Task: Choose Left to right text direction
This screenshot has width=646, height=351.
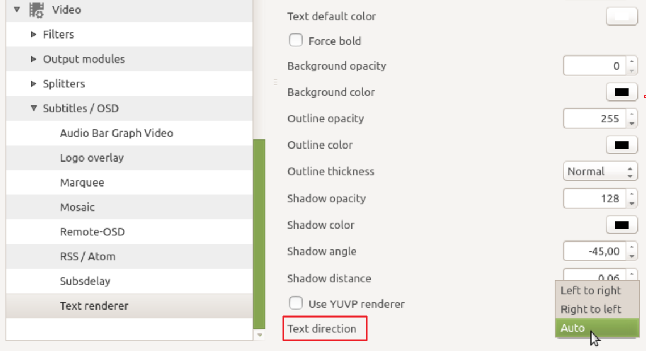Action: (597, 290)
